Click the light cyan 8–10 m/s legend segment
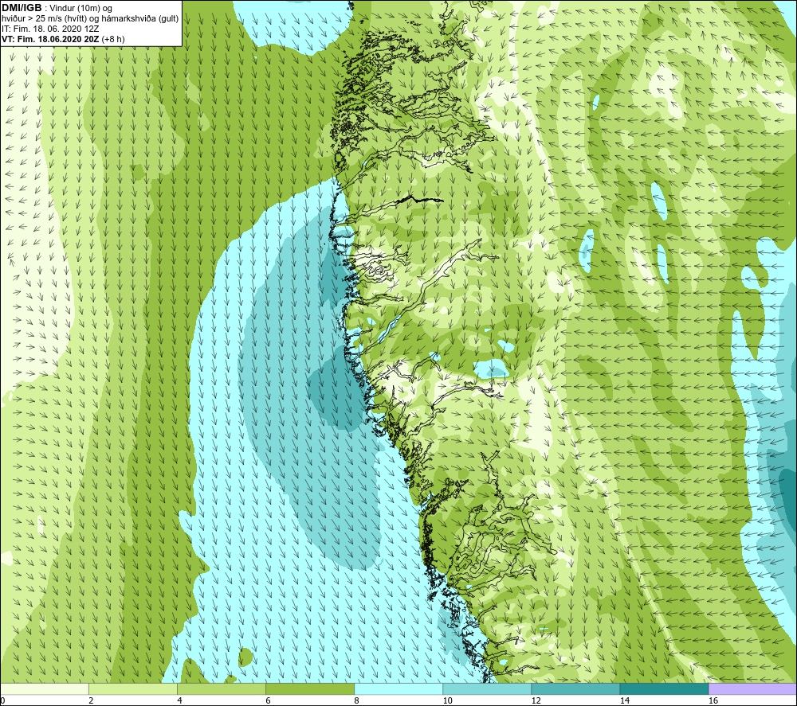 (x=398, y=688)
